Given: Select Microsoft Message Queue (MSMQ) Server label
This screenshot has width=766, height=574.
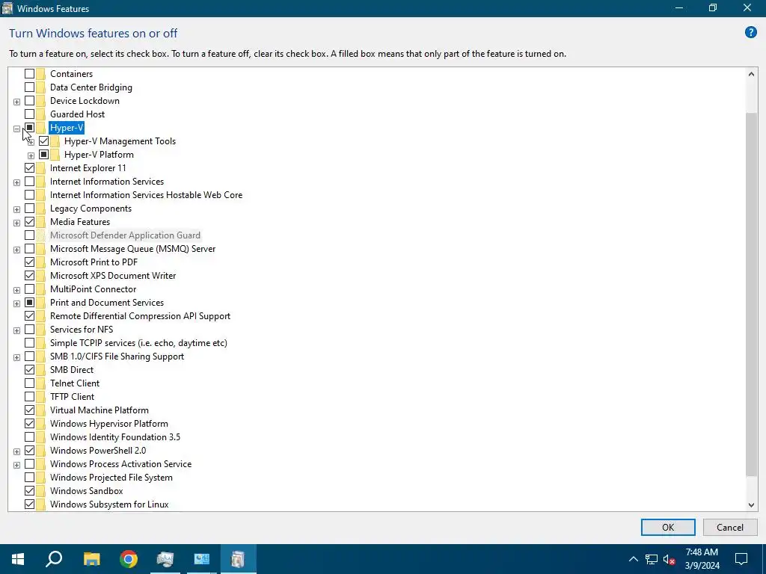Looking at the screenshot, I should [133, 249].
